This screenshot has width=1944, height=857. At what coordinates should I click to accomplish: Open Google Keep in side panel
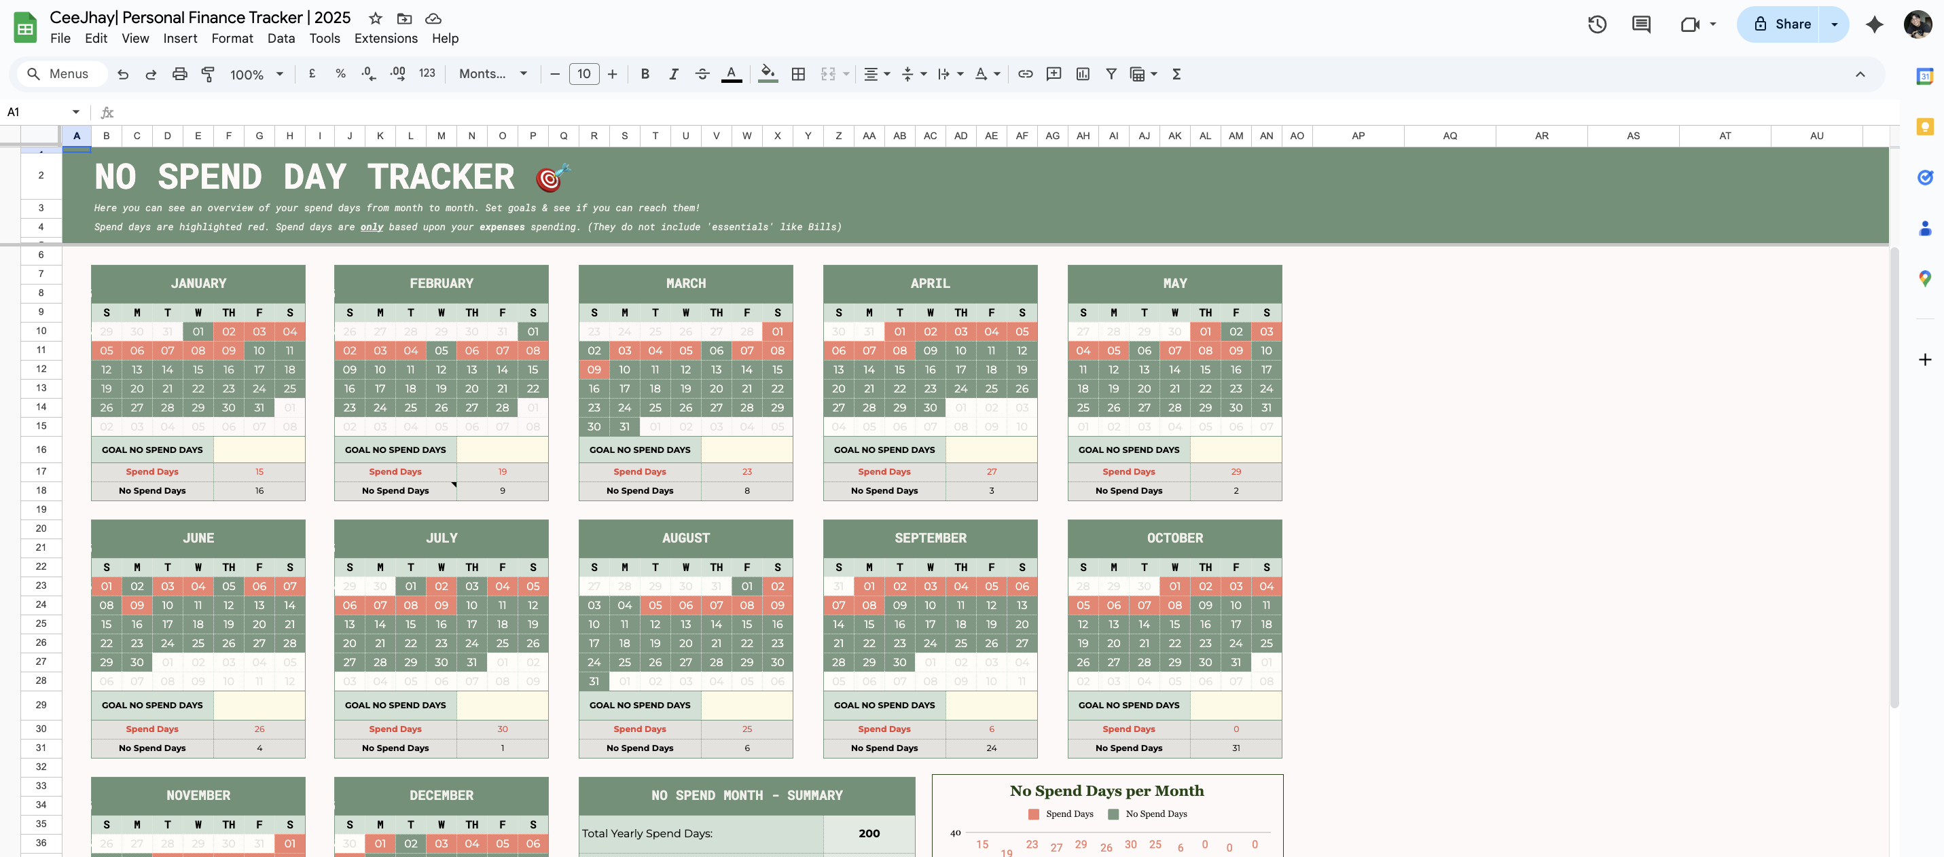[x=1924, y=126]
